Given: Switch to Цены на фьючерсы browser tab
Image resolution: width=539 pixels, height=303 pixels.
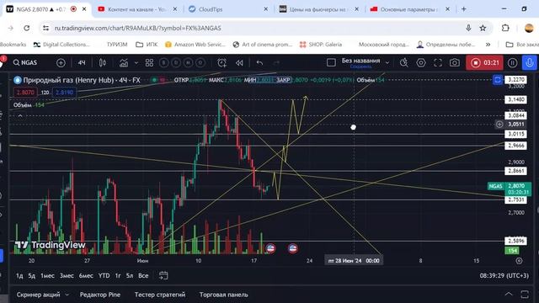Looking at the screenshot, I should tap(319, 9).
